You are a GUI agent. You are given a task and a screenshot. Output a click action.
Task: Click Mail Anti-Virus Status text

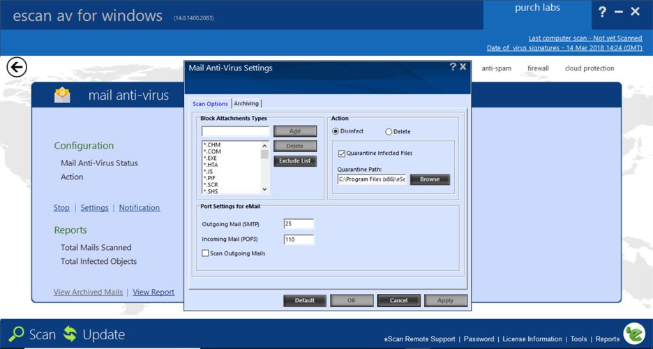pos(99,163)
